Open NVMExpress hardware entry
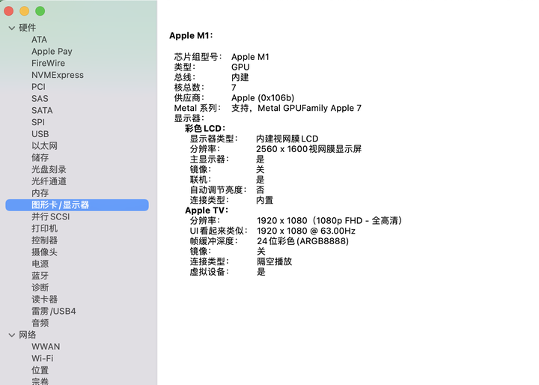Screen dimensions: 539x385 click(58, 75)
